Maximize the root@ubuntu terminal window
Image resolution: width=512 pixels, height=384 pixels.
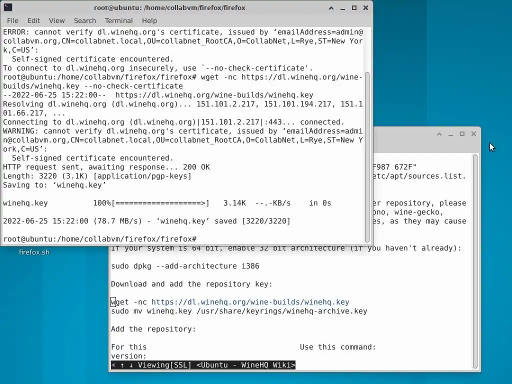(x=354, y=8)
